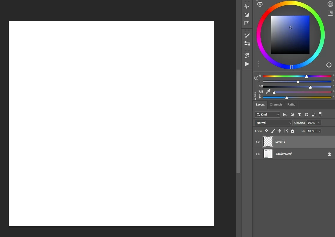Filter layers by pixel image icon
This screenshot has height=237, width=335.
[x=285, y=114]
